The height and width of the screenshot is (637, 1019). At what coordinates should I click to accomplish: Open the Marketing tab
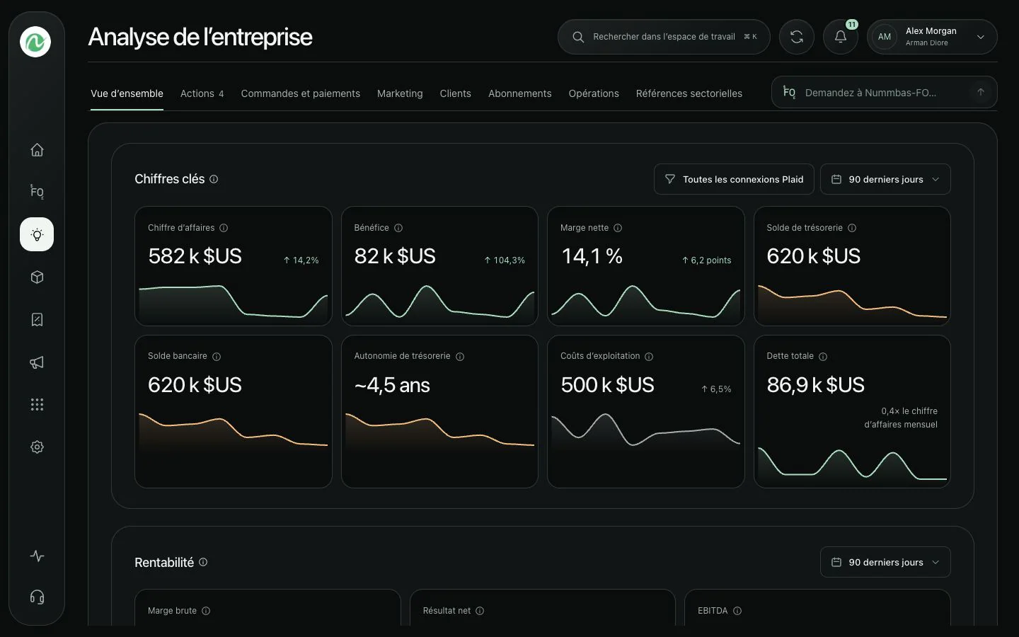tap(400, 93)
